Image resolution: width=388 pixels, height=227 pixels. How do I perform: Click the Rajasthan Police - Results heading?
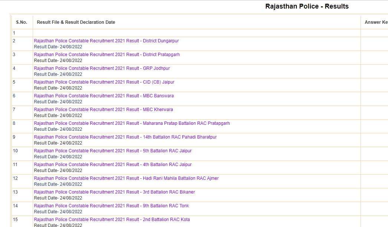click(x=307, y=6)
